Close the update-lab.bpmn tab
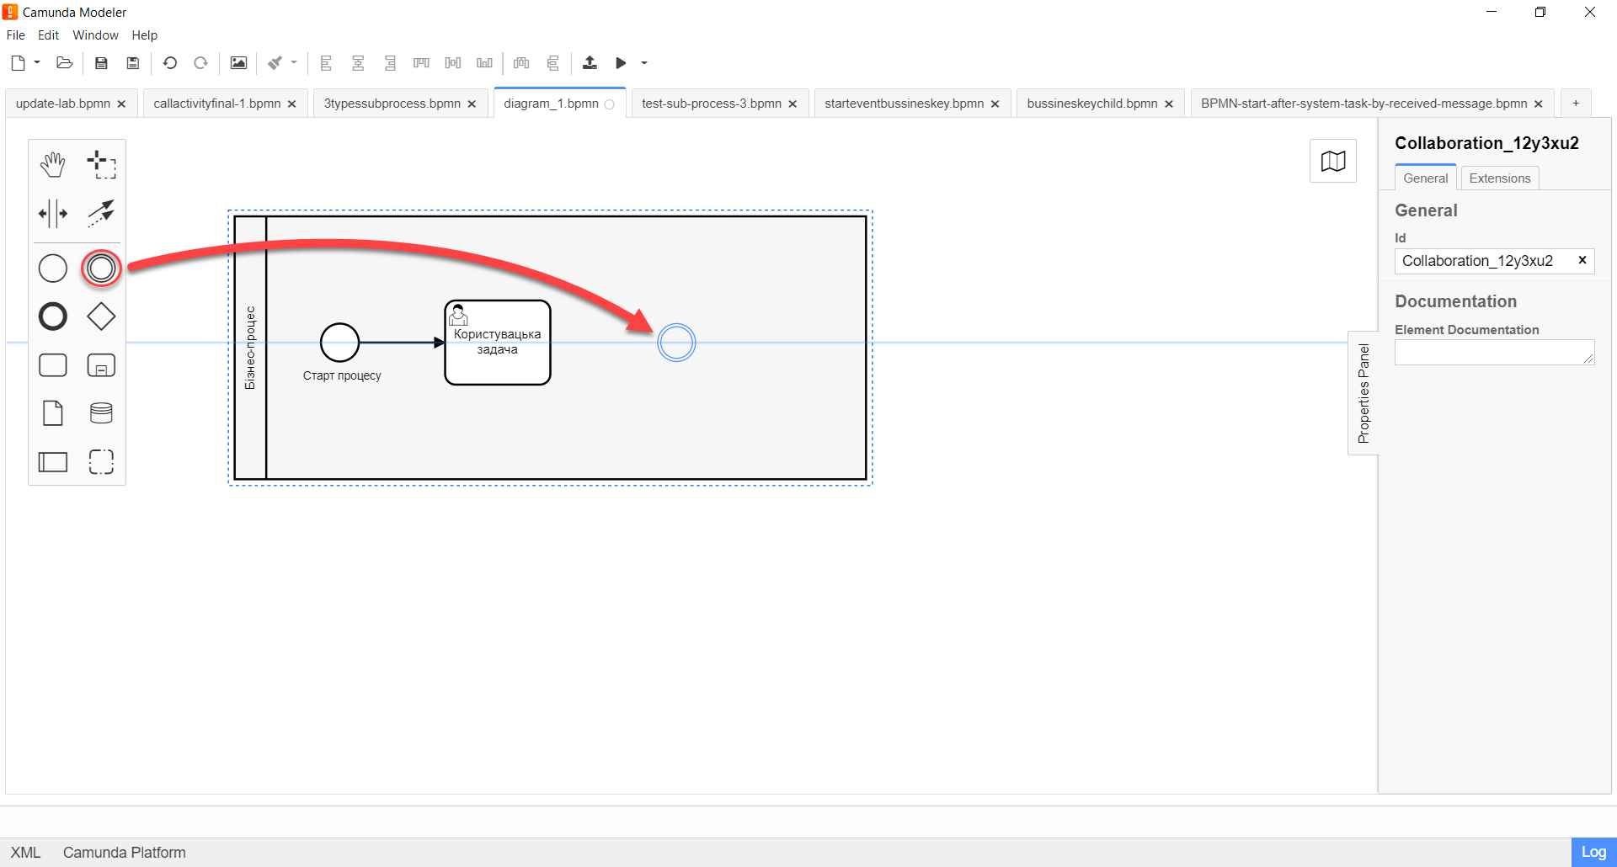Screen dimensions: 1617x867 tap(121, 104)
